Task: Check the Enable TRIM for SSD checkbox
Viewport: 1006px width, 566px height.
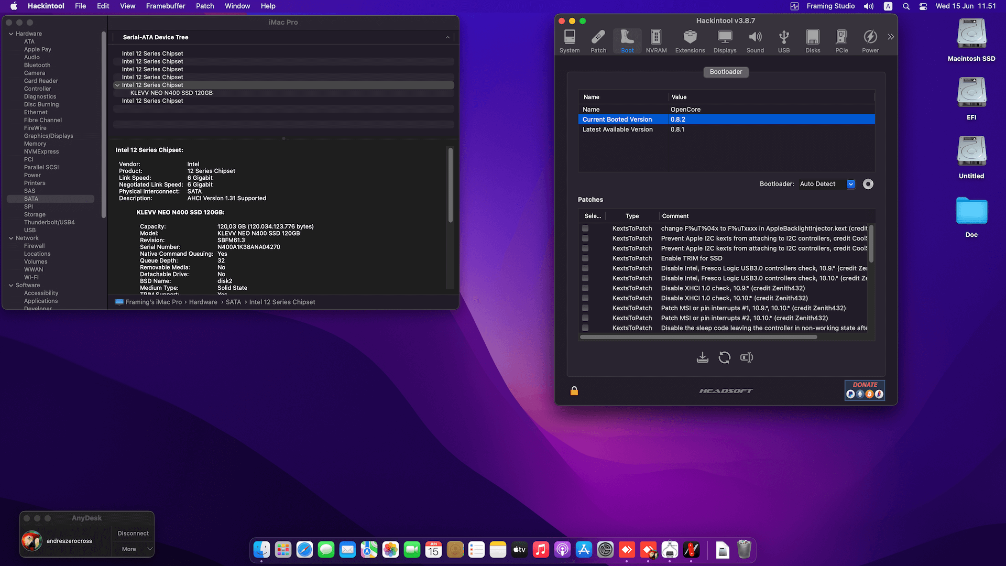Action: pyautogui.click(x=585, y=258)
